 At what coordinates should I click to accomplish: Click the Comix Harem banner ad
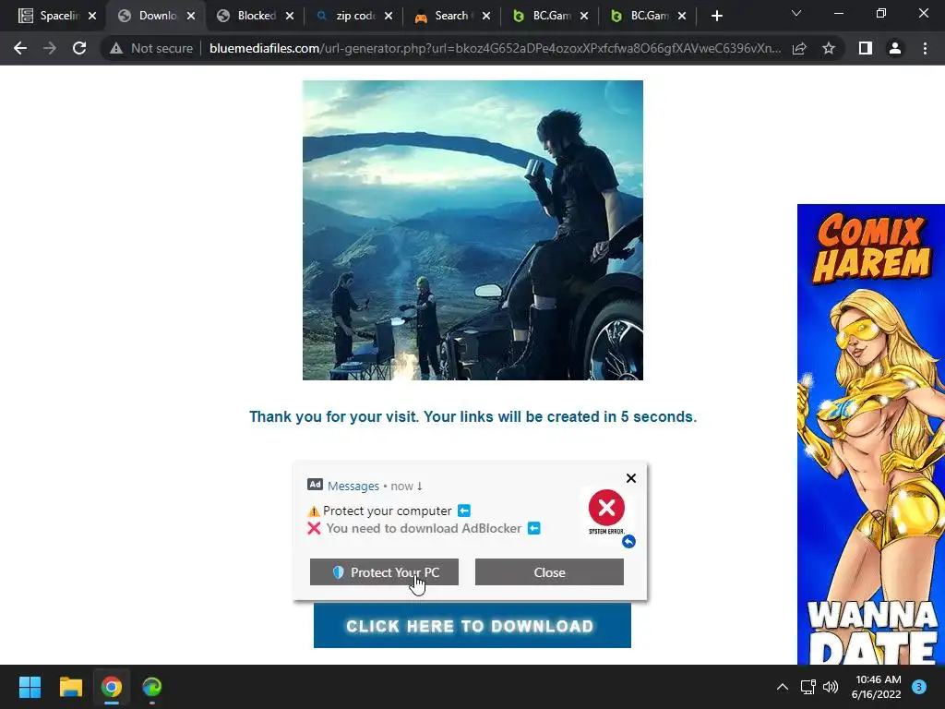click(x=871, y=434)
